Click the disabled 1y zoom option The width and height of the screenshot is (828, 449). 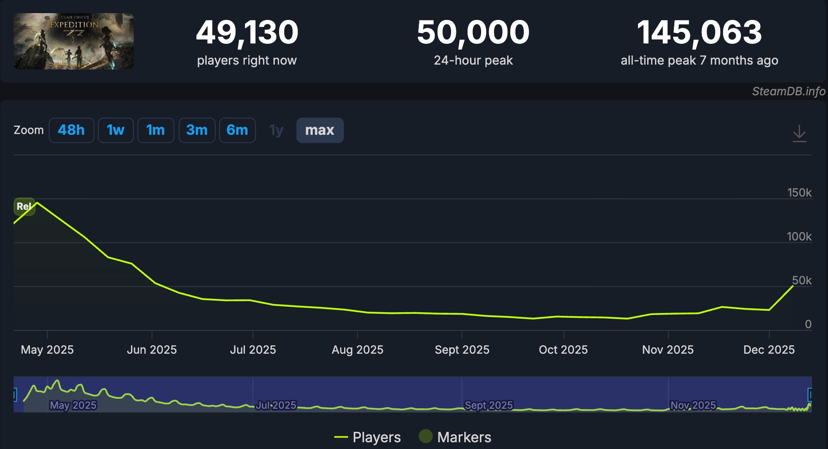pos(276,130)
